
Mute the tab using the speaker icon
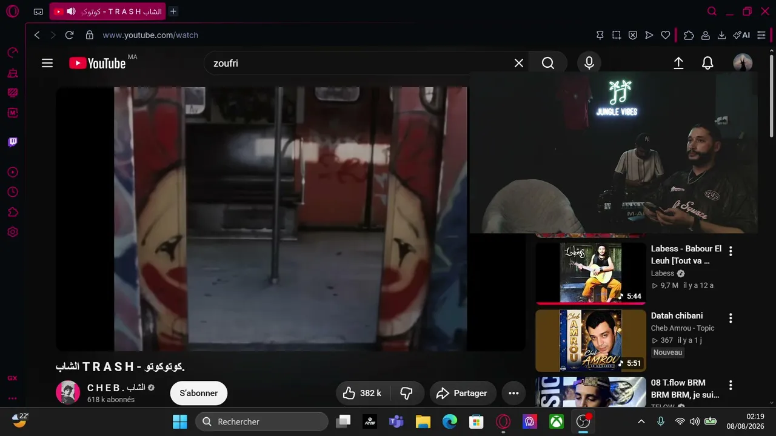[x=71, y=12]
